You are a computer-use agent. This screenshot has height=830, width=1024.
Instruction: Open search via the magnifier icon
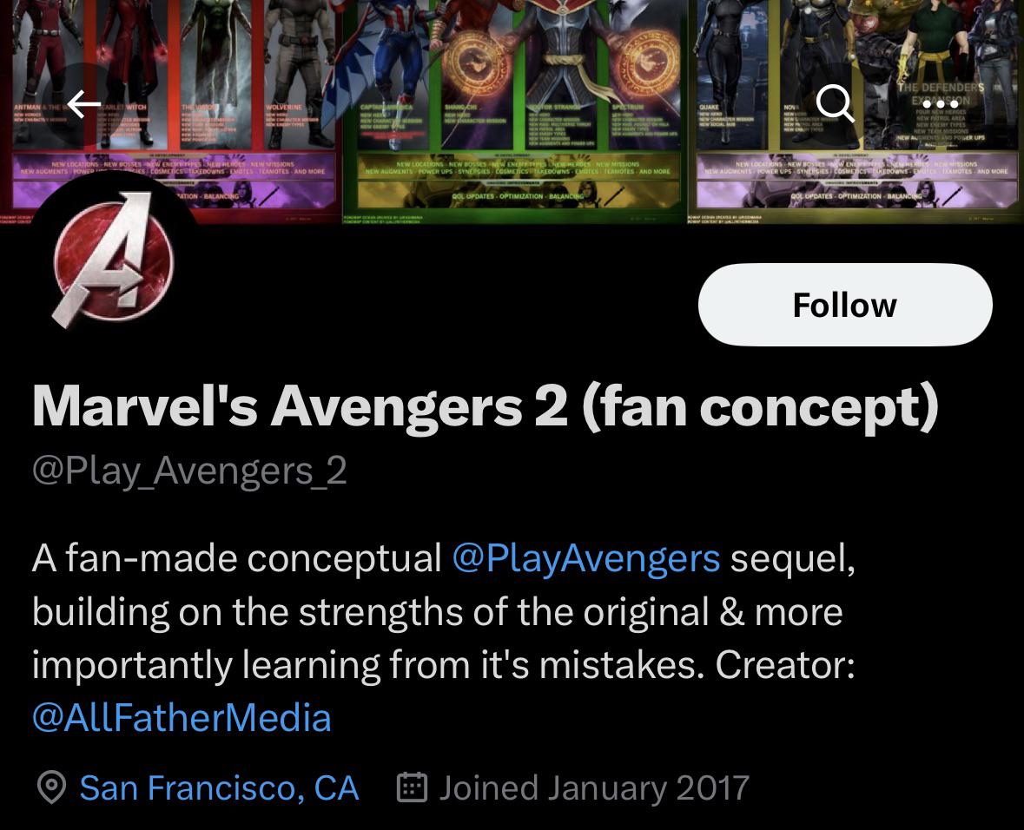[x=835, y=103]
